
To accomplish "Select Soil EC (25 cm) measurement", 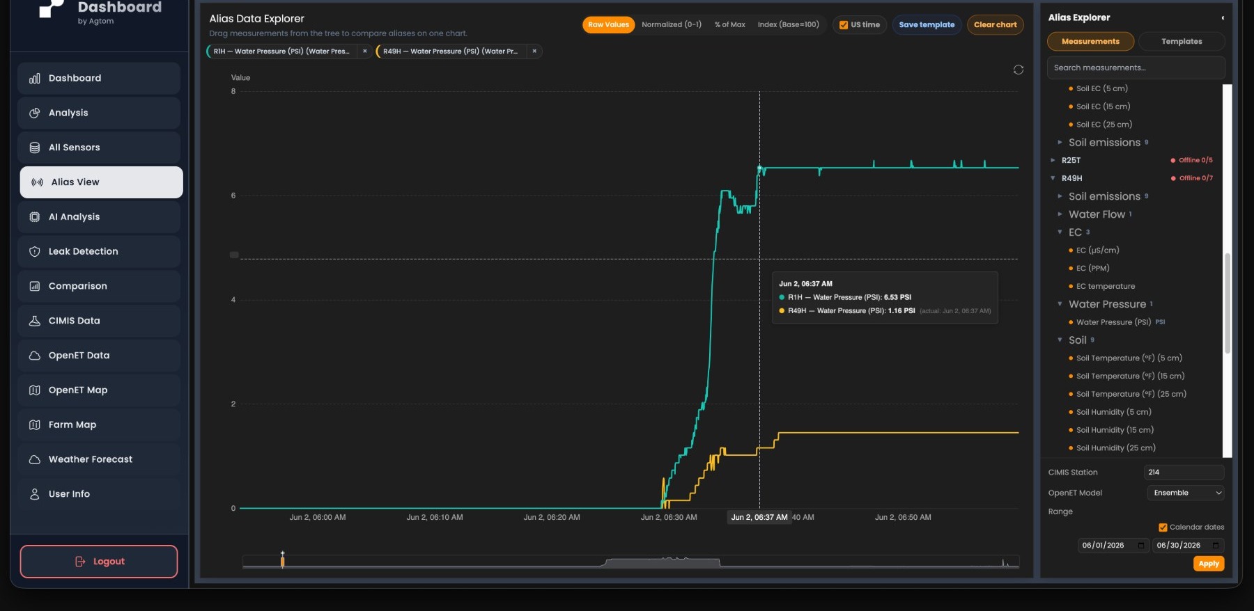I will pyautogui.click(x=1104, y=125).
